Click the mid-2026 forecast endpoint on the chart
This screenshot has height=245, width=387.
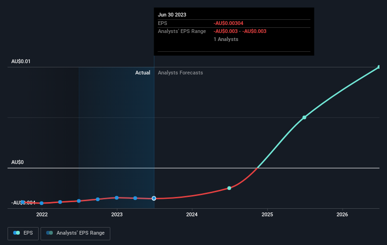coord(379,67)
